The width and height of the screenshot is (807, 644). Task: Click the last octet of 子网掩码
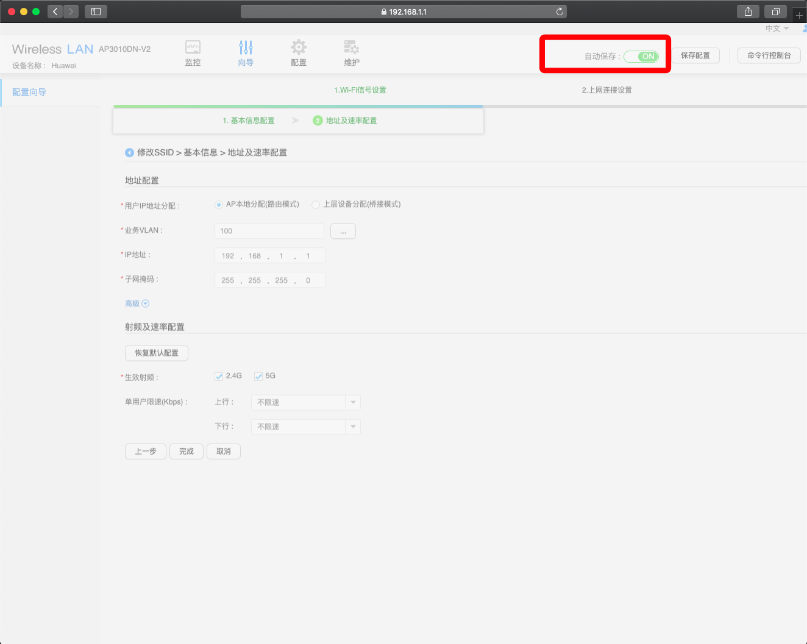coord(308,280)
